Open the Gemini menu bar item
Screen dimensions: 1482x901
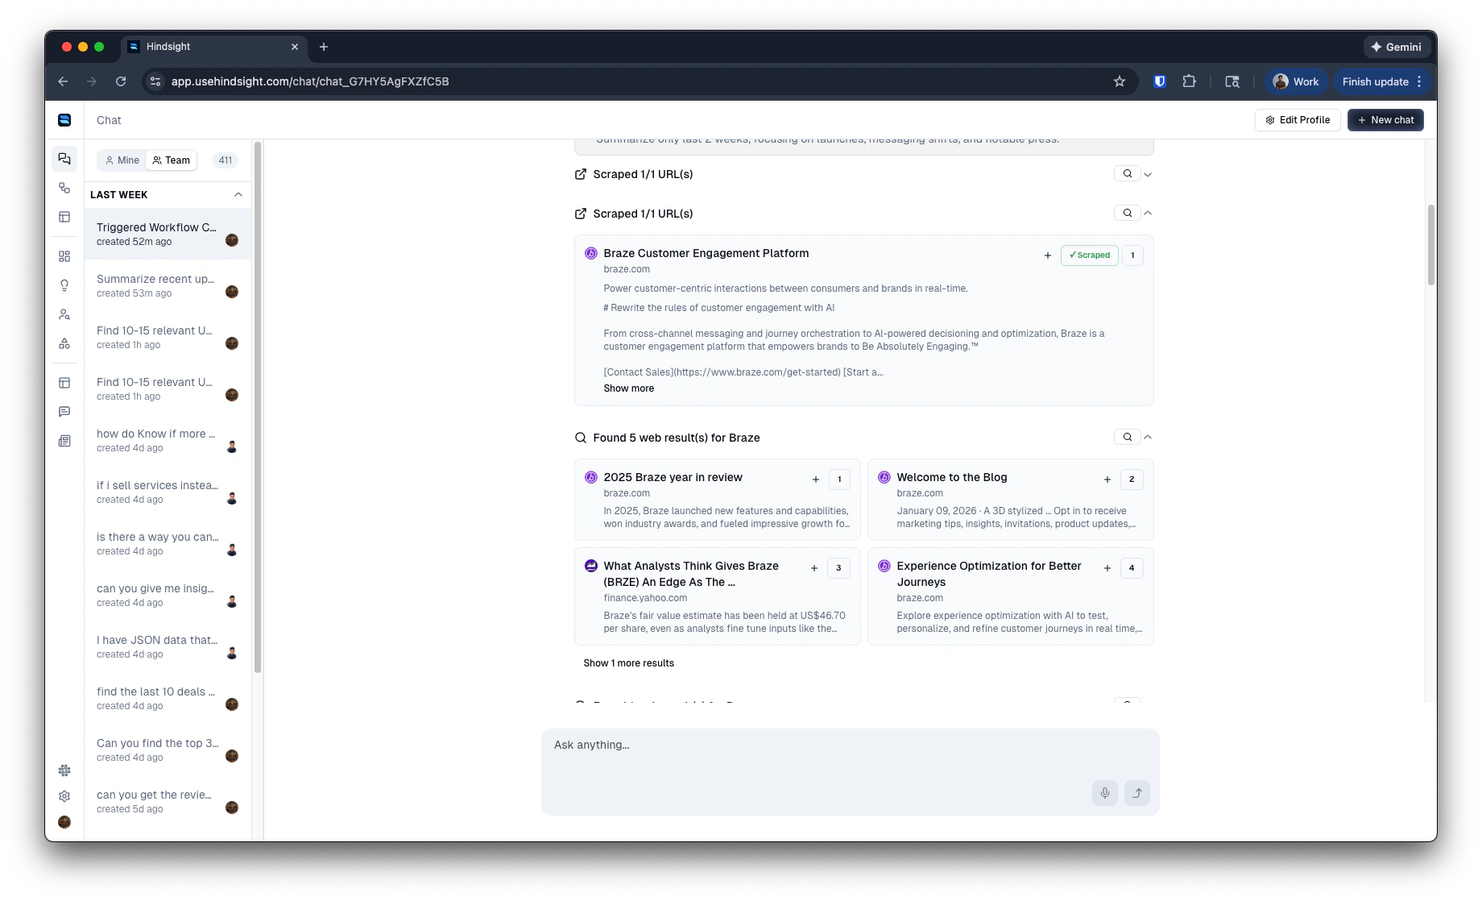[1396, 47]
